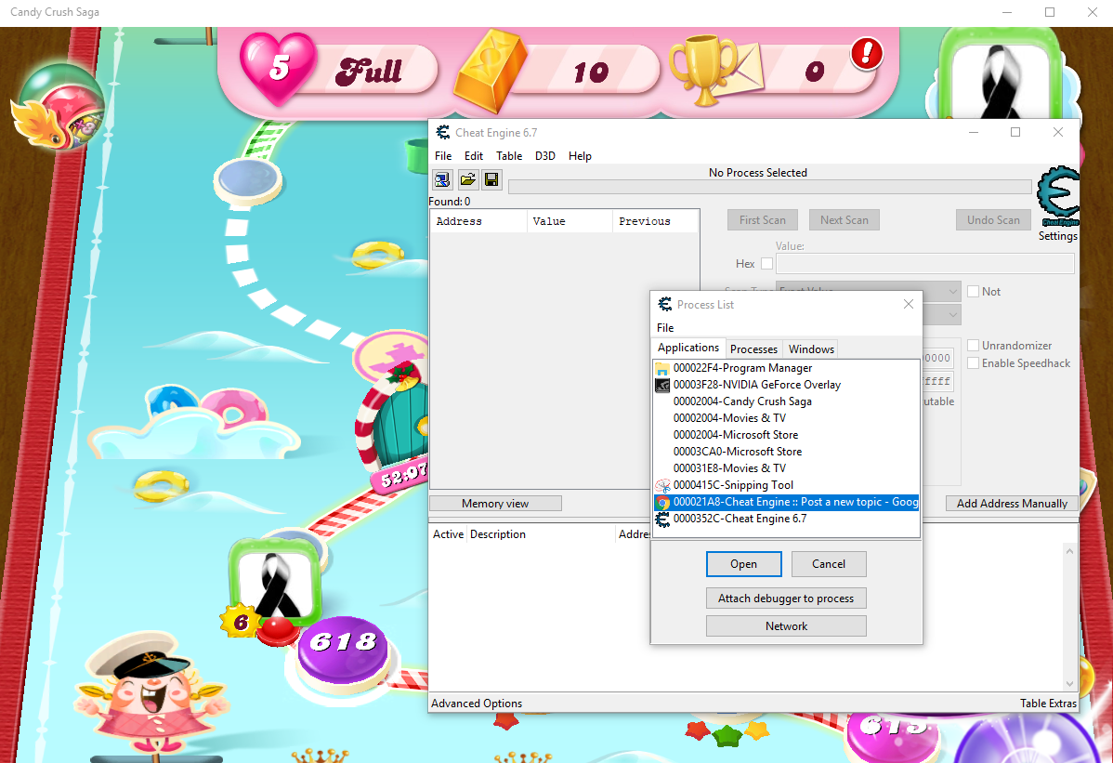Expand the Scan Type dropdown
The width and height of the screenshot is (1113, 763).
click(952, 292)
